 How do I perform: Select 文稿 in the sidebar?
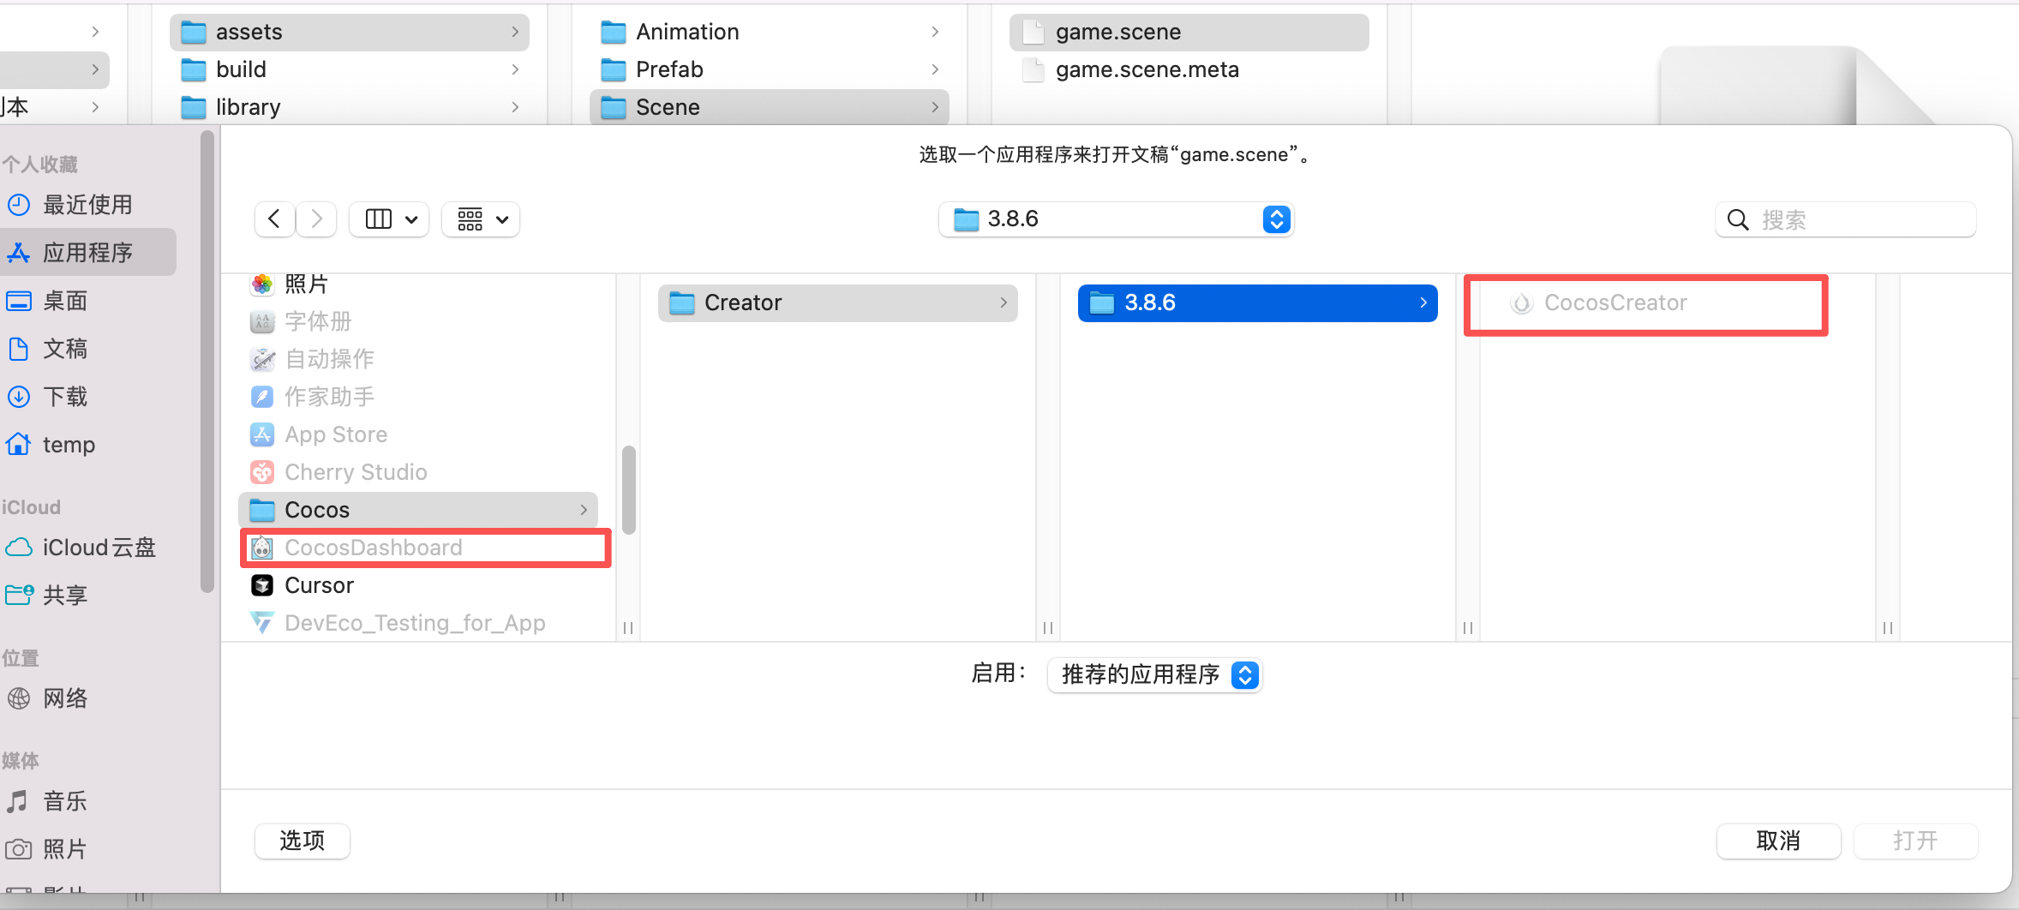[x=88, y=349]
